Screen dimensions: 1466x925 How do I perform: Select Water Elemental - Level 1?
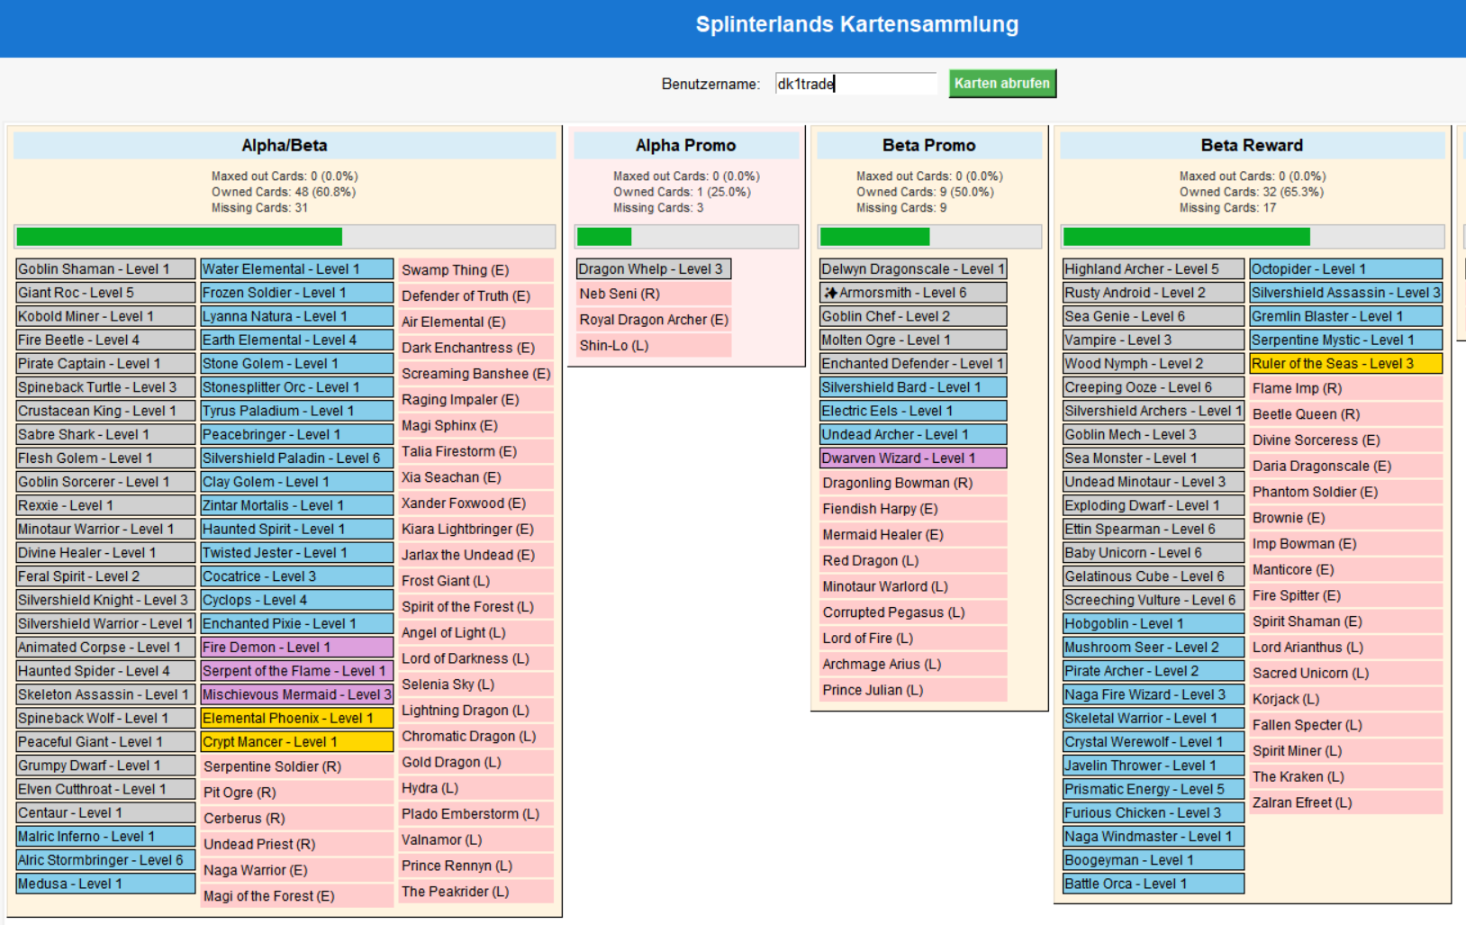coord(296,269)
